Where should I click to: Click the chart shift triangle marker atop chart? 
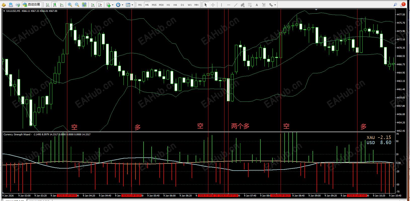tap(316, 10)
